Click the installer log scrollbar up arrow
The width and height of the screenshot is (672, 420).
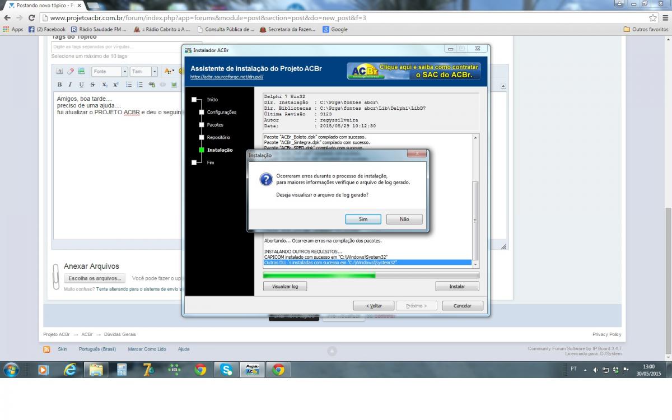point(475,137)
